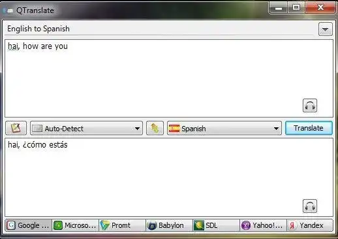Image resolution: width=338 pixels, height=239 pixels.
Task: Click the translated text '¿cómo estás'
Action: [x=45, y=145]
